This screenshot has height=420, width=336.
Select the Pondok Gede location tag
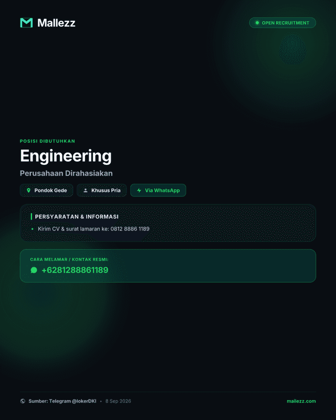pyautogui.click(x=46, y=191)
